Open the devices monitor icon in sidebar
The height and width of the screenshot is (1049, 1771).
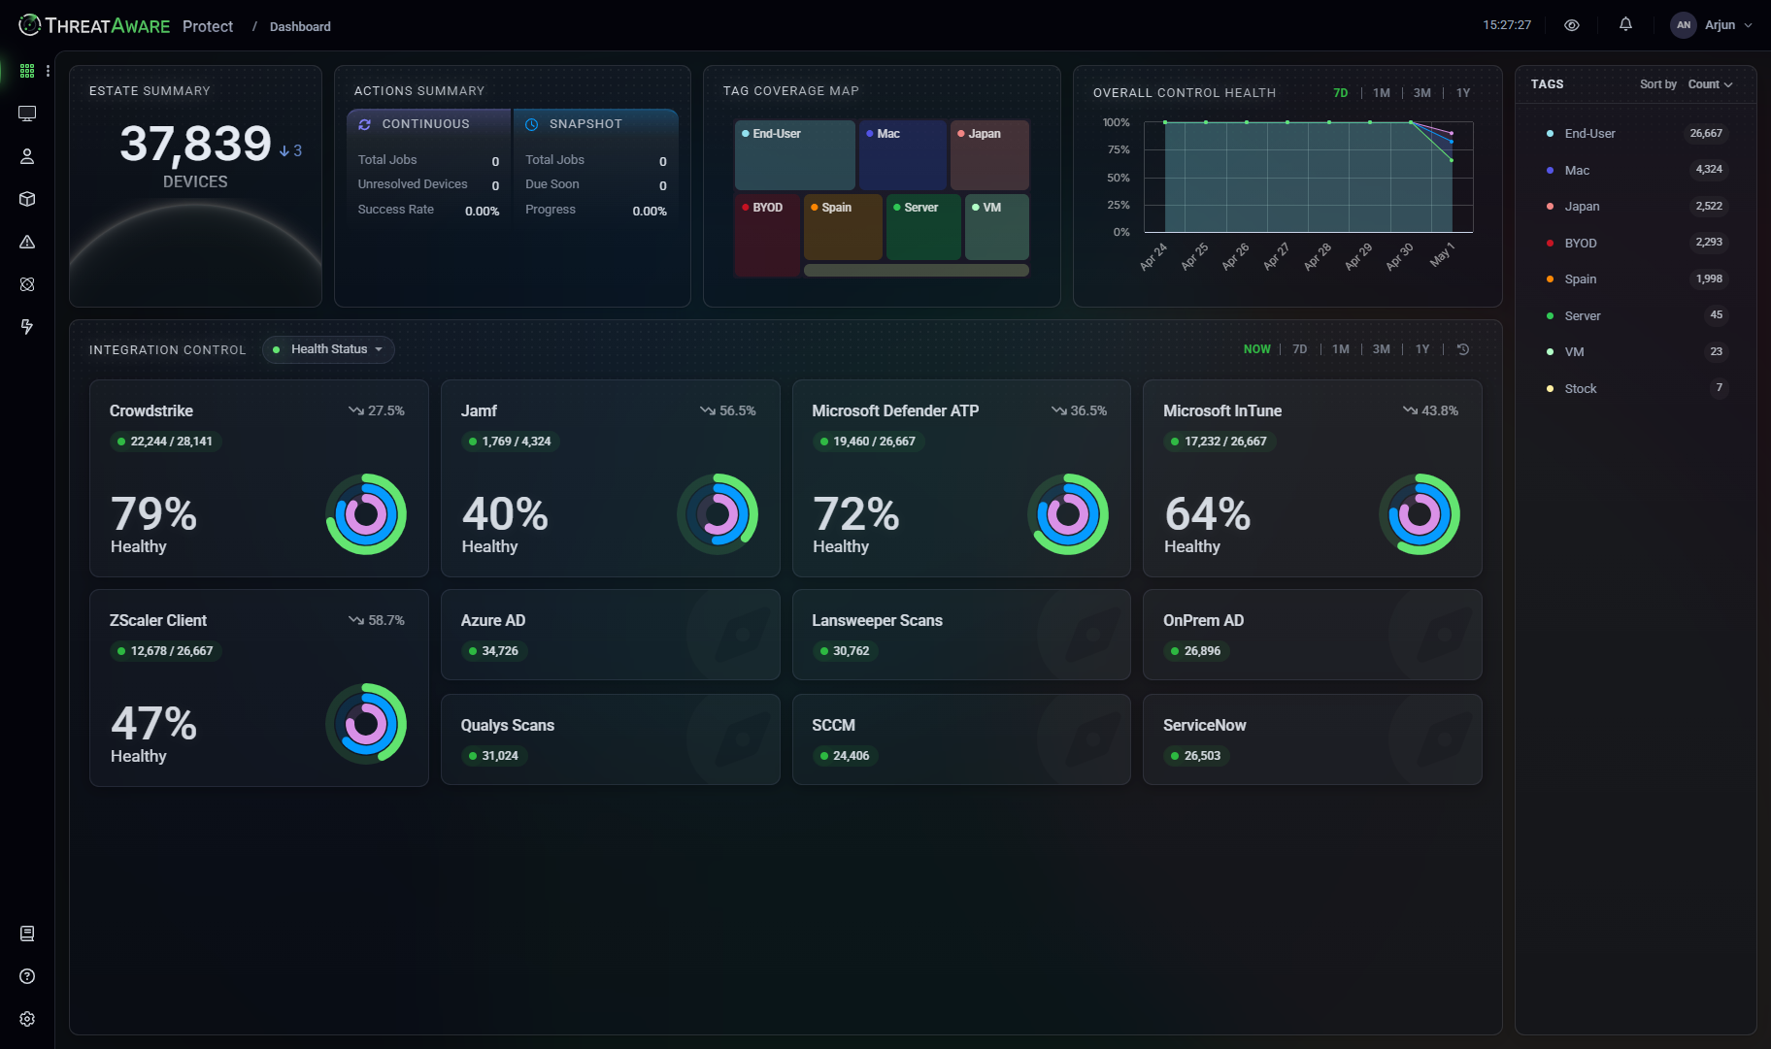[x=27, y=114]
